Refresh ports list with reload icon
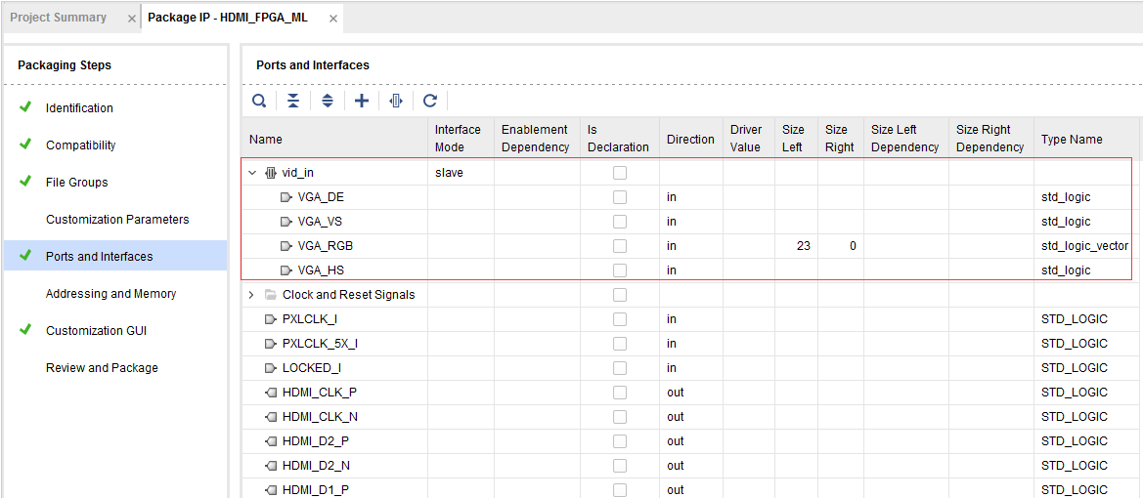Image resolution: width=1143 pixels, height=498 pixels. tap(430, 102)
